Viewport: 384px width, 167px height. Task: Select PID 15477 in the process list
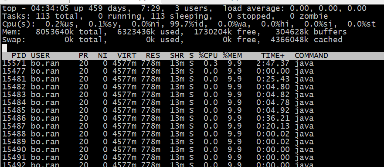tap(14, 71)
